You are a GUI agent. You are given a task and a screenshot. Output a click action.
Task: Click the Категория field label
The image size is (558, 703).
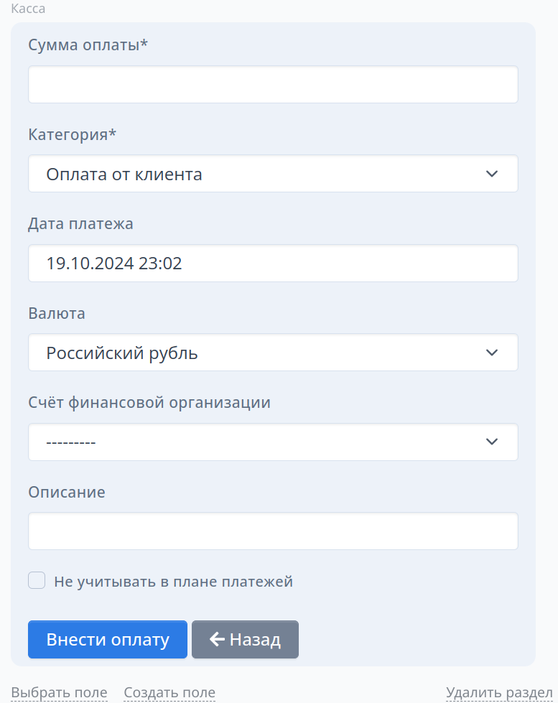point(73,134)
